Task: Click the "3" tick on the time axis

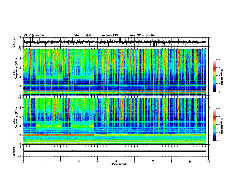Action: (x=79, y=161)
